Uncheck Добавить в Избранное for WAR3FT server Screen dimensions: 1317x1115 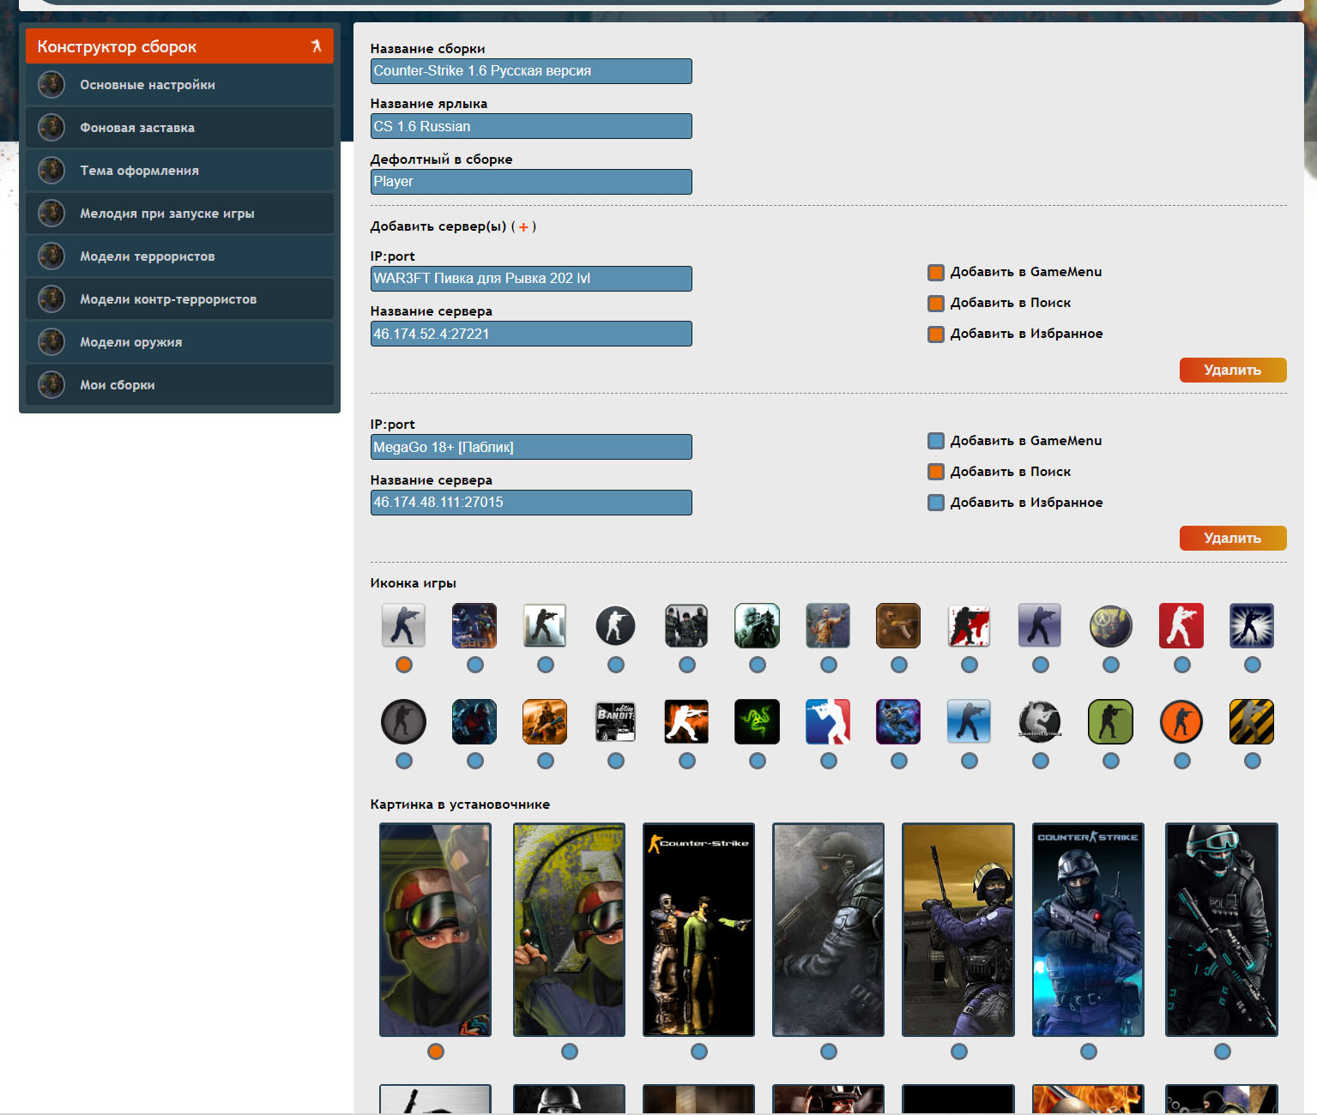(x=936, y=334)
